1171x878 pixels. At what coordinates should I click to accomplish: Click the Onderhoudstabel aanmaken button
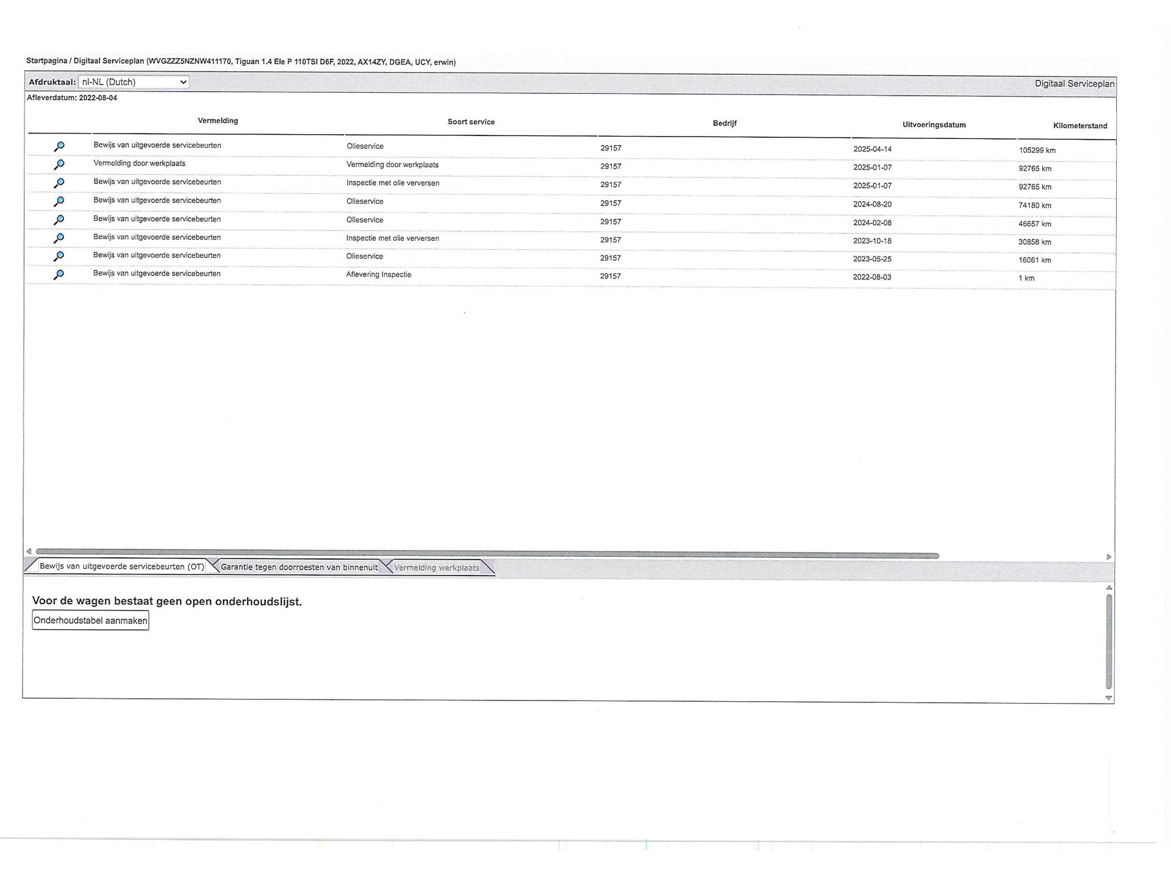(90, 621)
